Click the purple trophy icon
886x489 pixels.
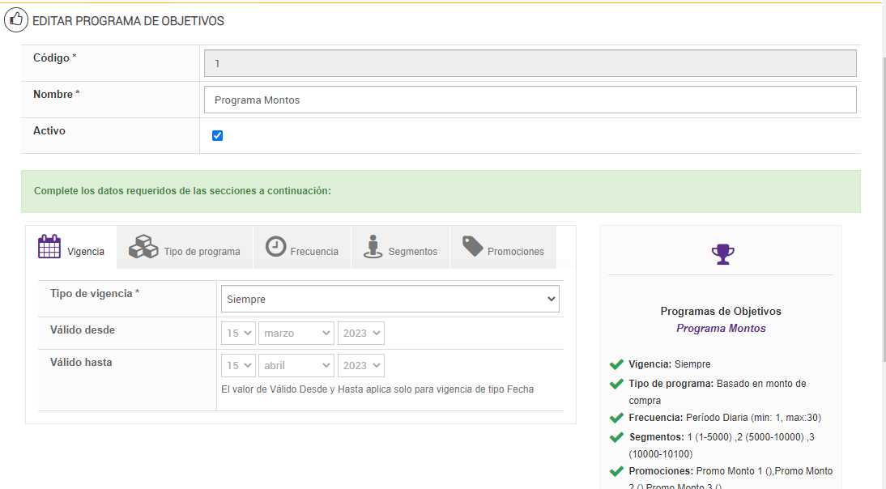[722, 254]
